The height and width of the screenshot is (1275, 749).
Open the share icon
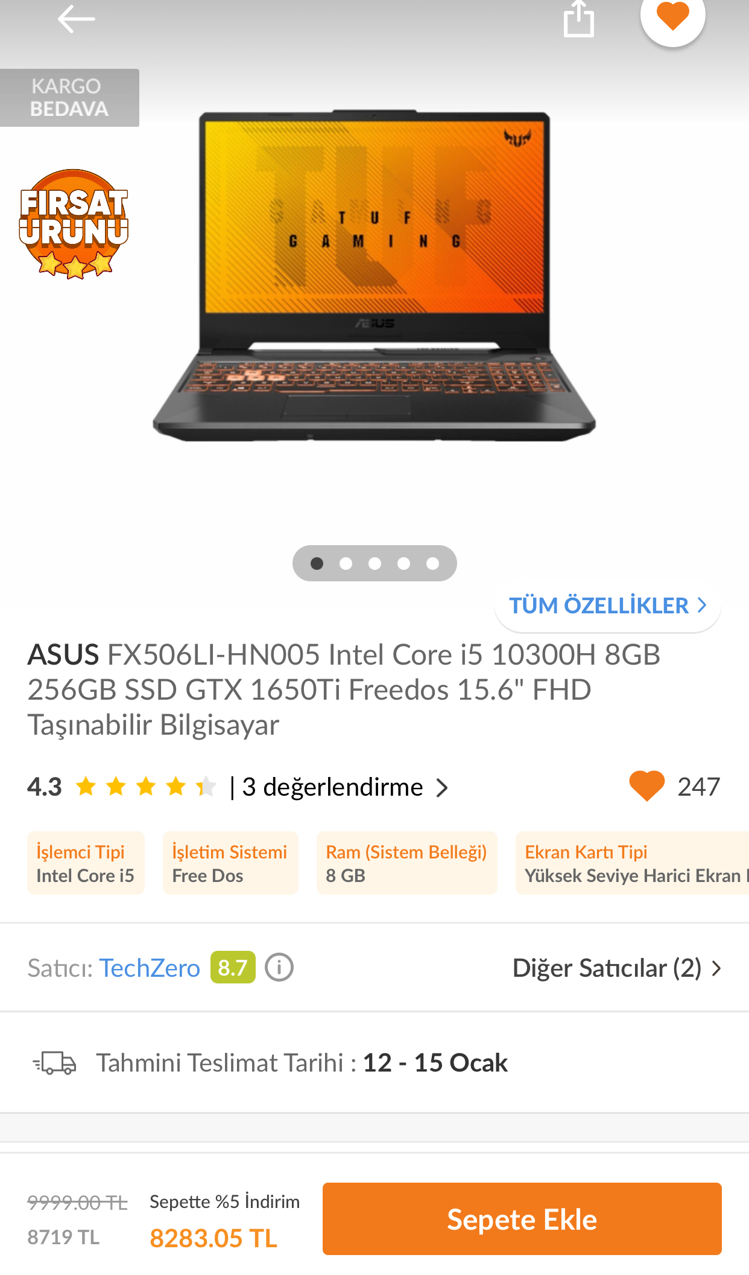579,19
